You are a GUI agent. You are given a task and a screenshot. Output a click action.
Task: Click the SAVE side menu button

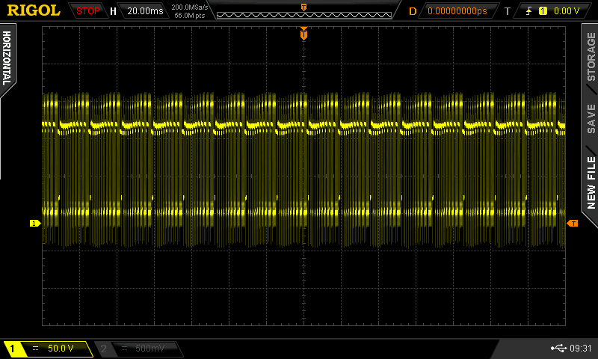591,118
